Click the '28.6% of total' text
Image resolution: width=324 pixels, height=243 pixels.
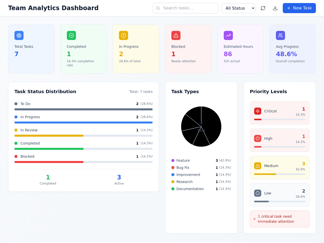[x=130, y=61]
